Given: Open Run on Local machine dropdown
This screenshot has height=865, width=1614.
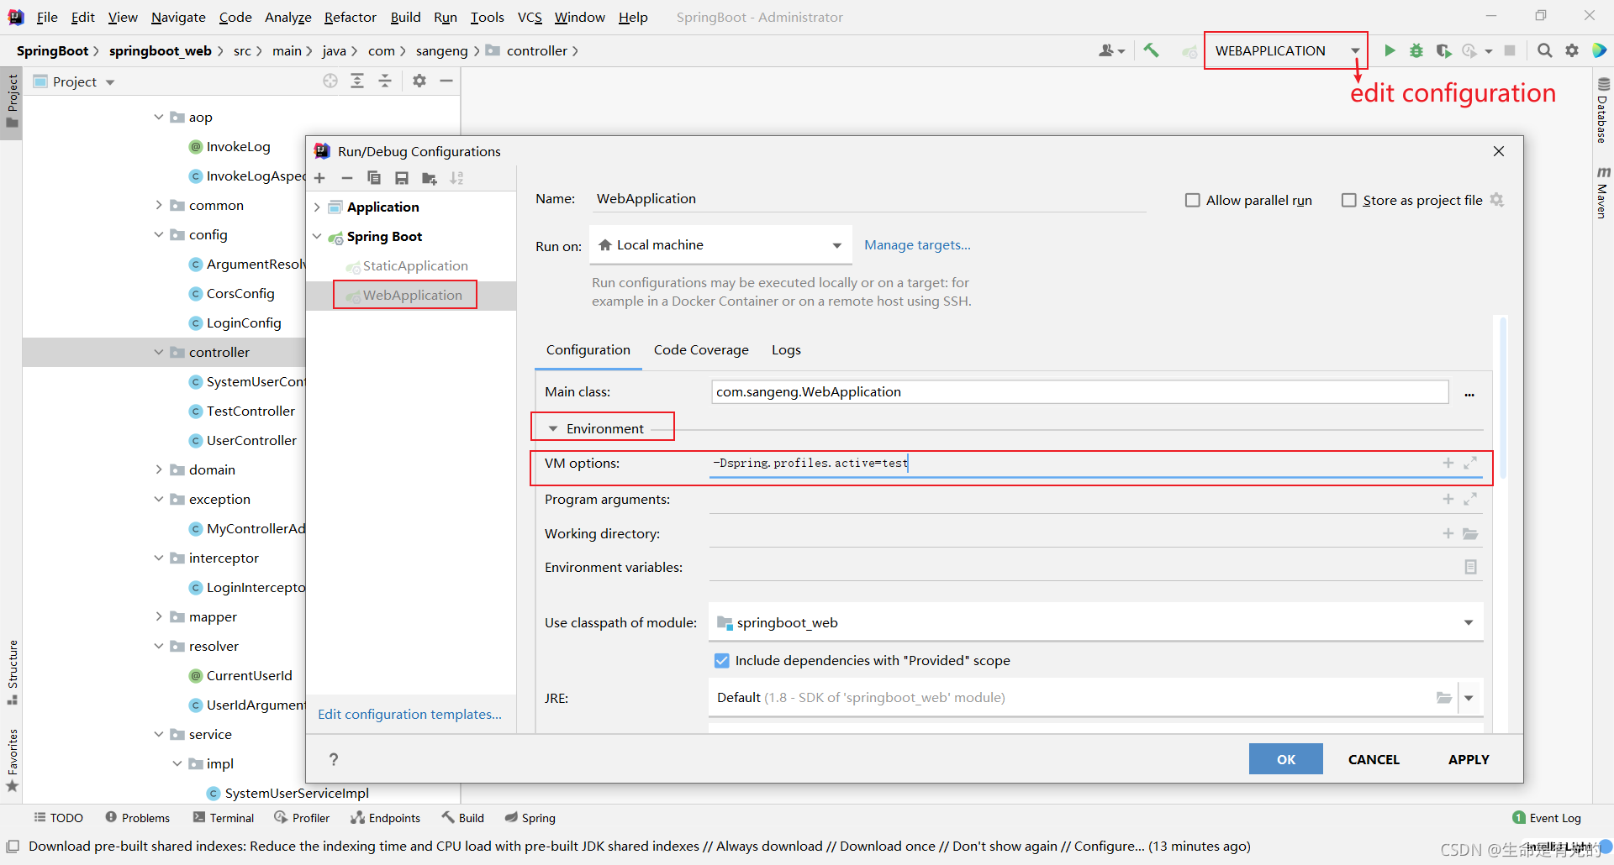Looking at the screenshot, I should point(720,245).
